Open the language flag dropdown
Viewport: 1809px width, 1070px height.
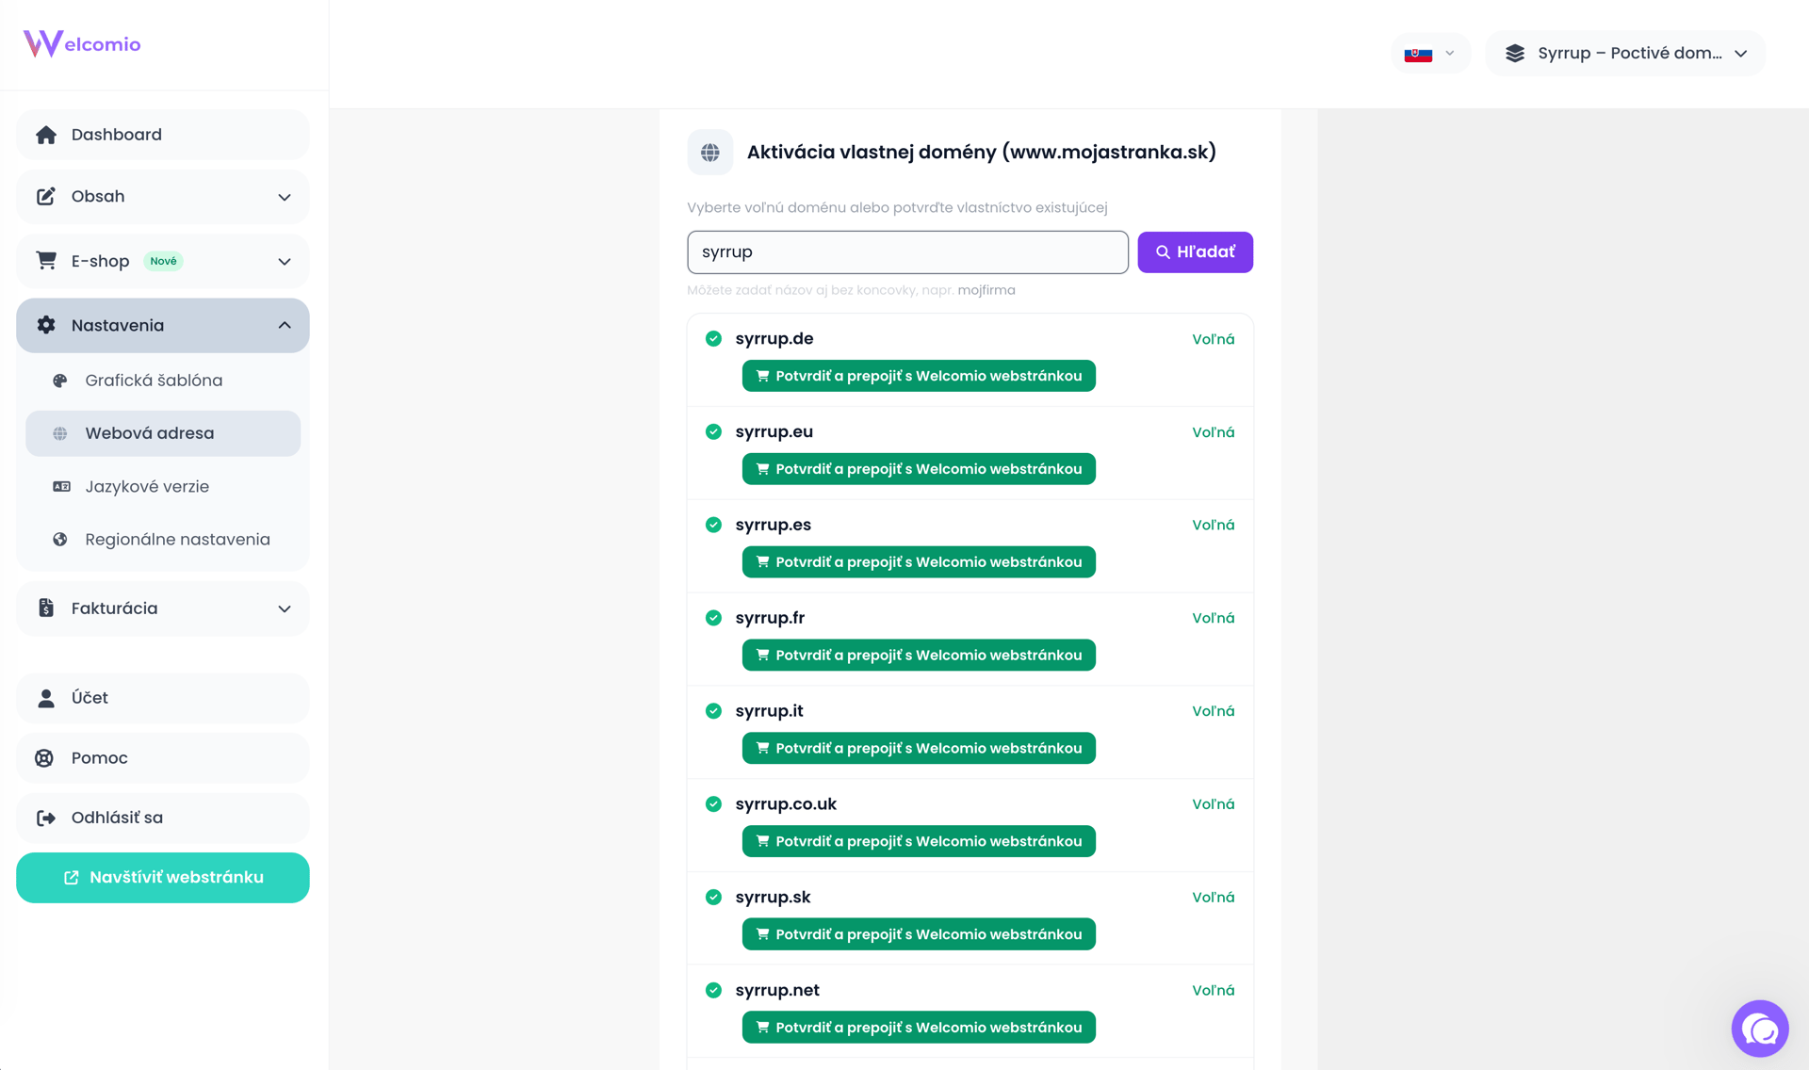coord(1429,54)
